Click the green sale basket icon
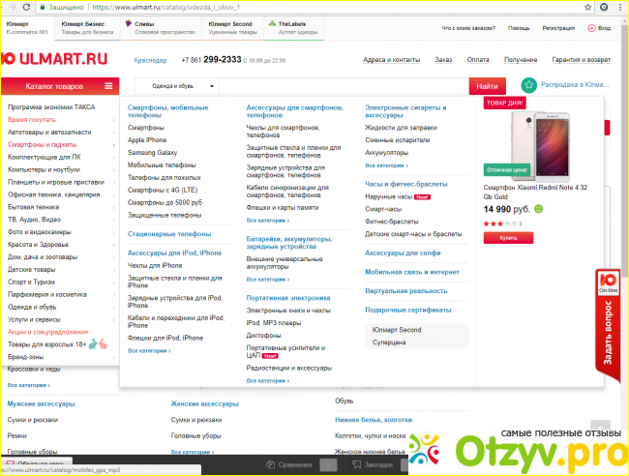Screen dimensions: 629x476 528,85
